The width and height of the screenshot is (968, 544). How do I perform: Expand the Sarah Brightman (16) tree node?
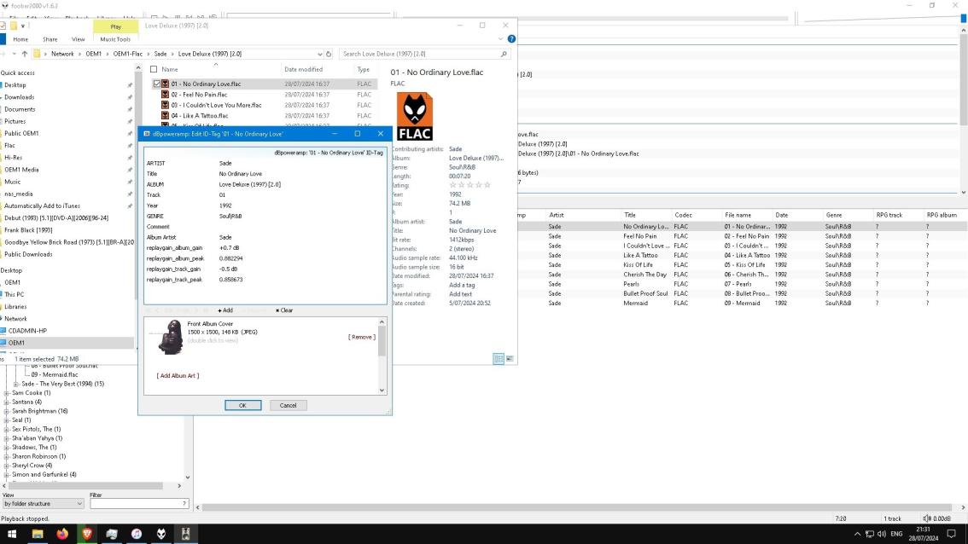[7, 411]
